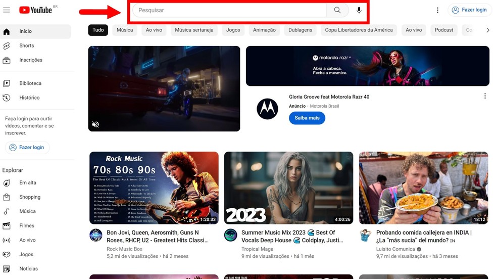Viewport: 497px width, 279px height.
Task: Open Música in Explorar list
Action: tap(35, 211)
